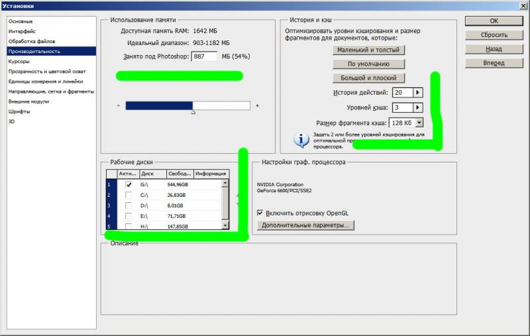The image size is (530, 336).
Task: Click scratch disk list scroll up arrow
Action: point(225,183)
